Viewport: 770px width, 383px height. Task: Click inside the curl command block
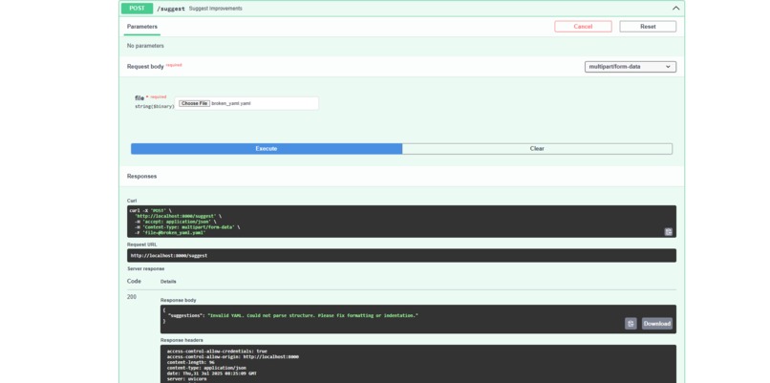pyautogui.click(x=401, y=222)
